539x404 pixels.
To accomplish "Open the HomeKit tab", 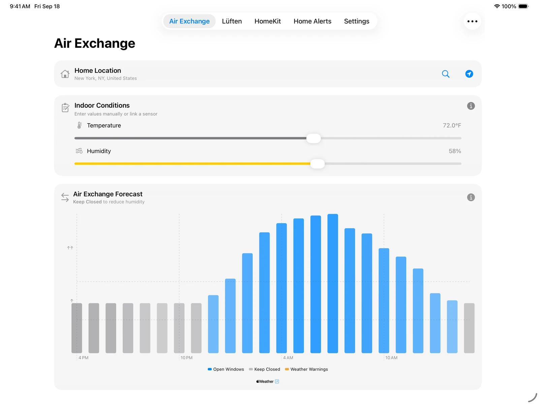I will [x=267, y=21].
